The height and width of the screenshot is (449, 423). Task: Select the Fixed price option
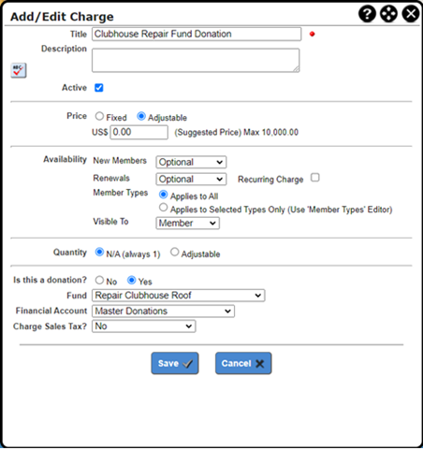(99, 116)
